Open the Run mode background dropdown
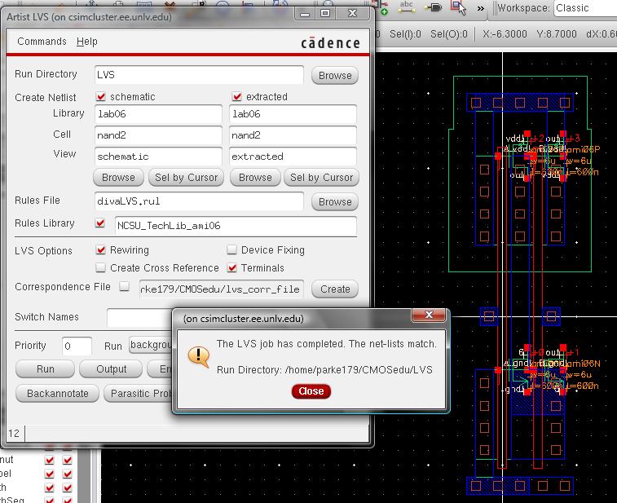The height and width of the screenshot is (503, 617). point(148,346)
